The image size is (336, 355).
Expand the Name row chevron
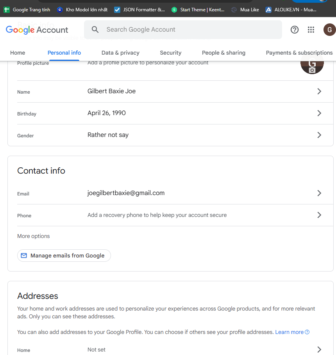(319, 91)
